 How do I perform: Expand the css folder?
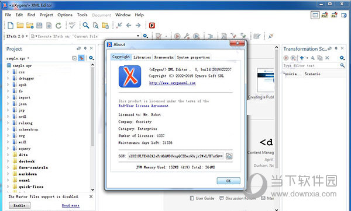point(8,72)
